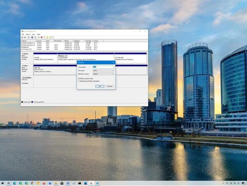The image size is (247, 186).
Task: Open the notification center icon
Action: 243,183
